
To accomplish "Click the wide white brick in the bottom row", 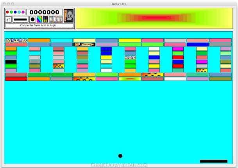I will (175, 79).
